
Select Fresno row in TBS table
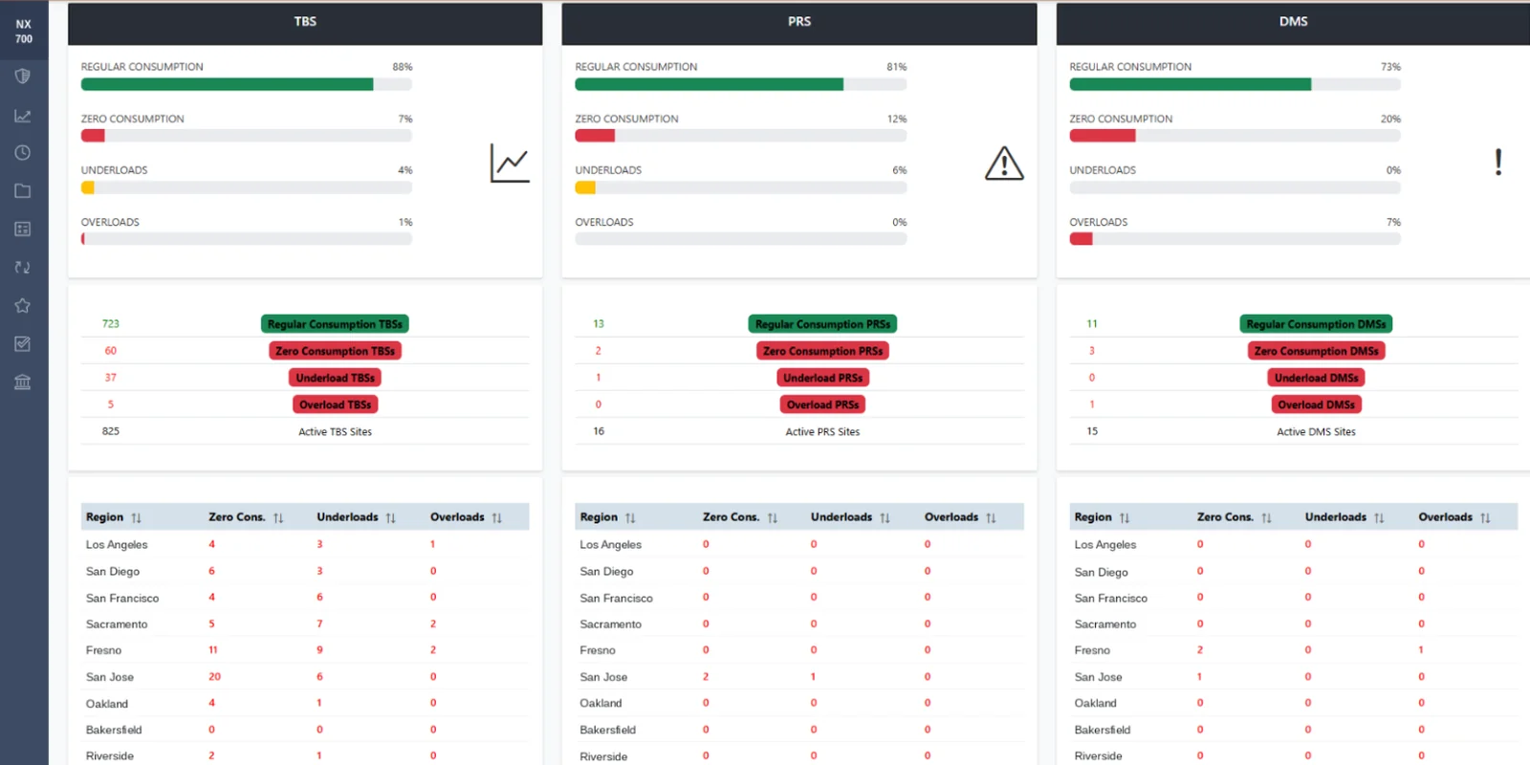[x=305, y=650]
